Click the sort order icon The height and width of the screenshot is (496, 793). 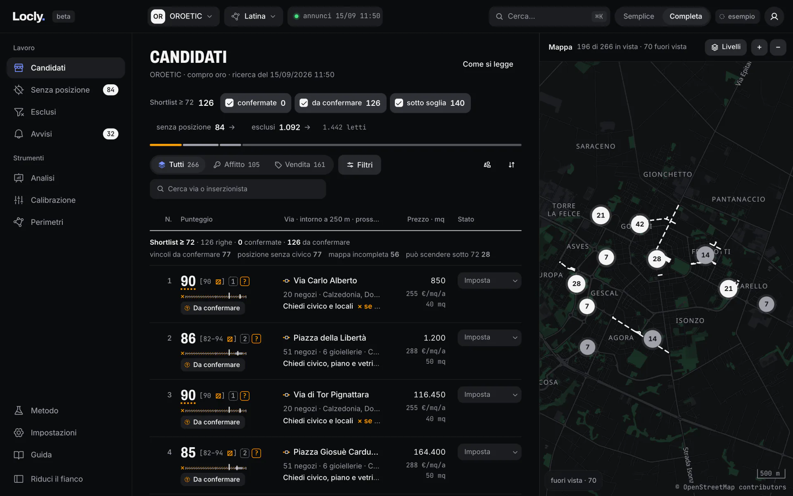tap(511, 165)
